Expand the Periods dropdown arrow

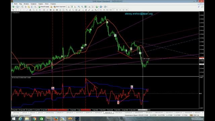pos(102,7)
